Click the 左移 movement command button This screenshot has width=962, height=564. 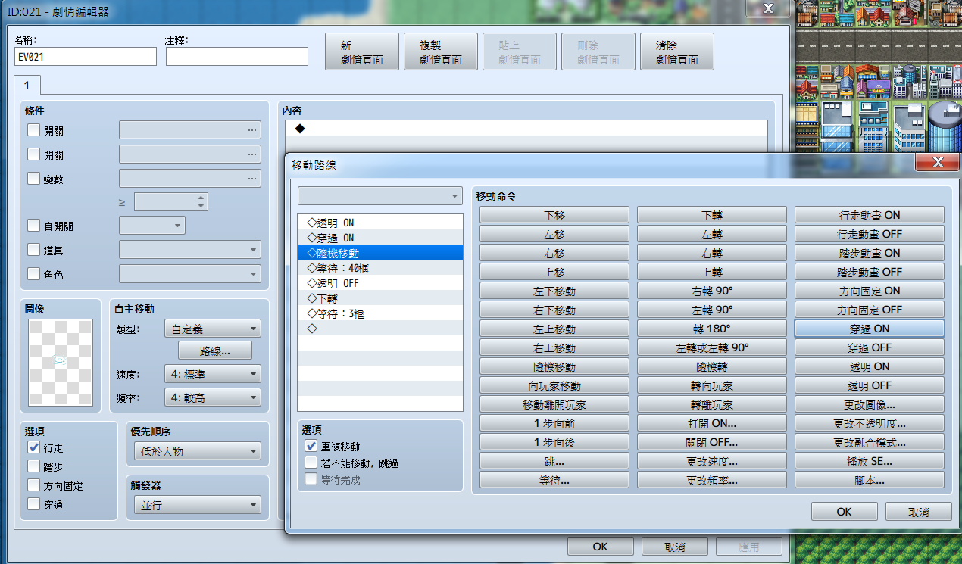(554, 234)
